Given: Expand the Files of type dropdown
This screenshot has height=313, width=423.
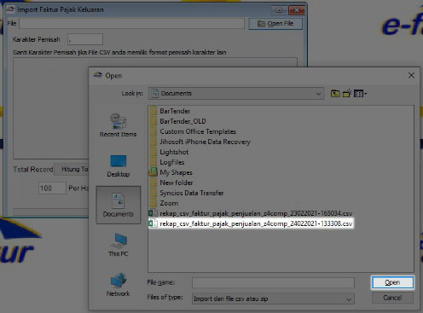Looking at the screenshot, I should tap(273, 299).
